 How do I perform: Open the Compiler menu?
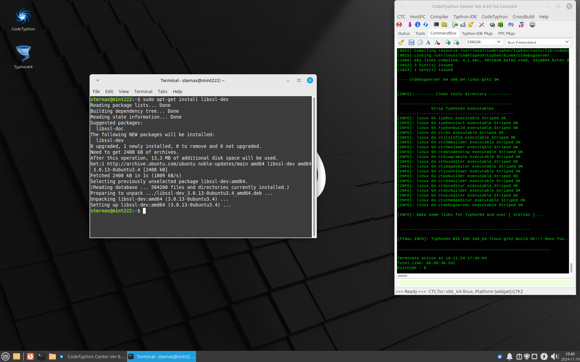(x=439, y=17)
